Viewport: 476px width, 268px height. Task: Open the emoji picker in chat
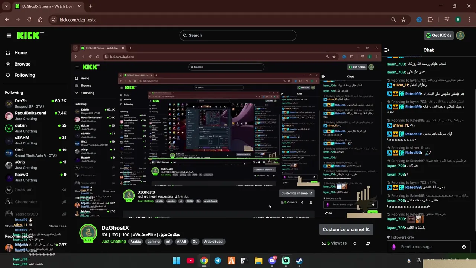pos(464,247)
